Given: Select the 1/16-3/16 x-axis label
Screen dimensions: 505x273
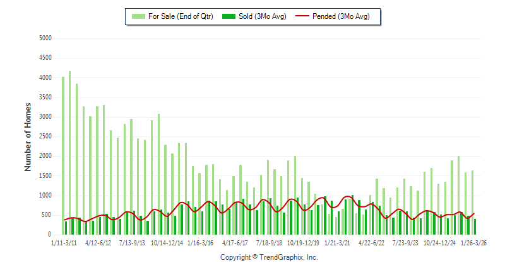Looking at the screenshot, I should (200, 242).
